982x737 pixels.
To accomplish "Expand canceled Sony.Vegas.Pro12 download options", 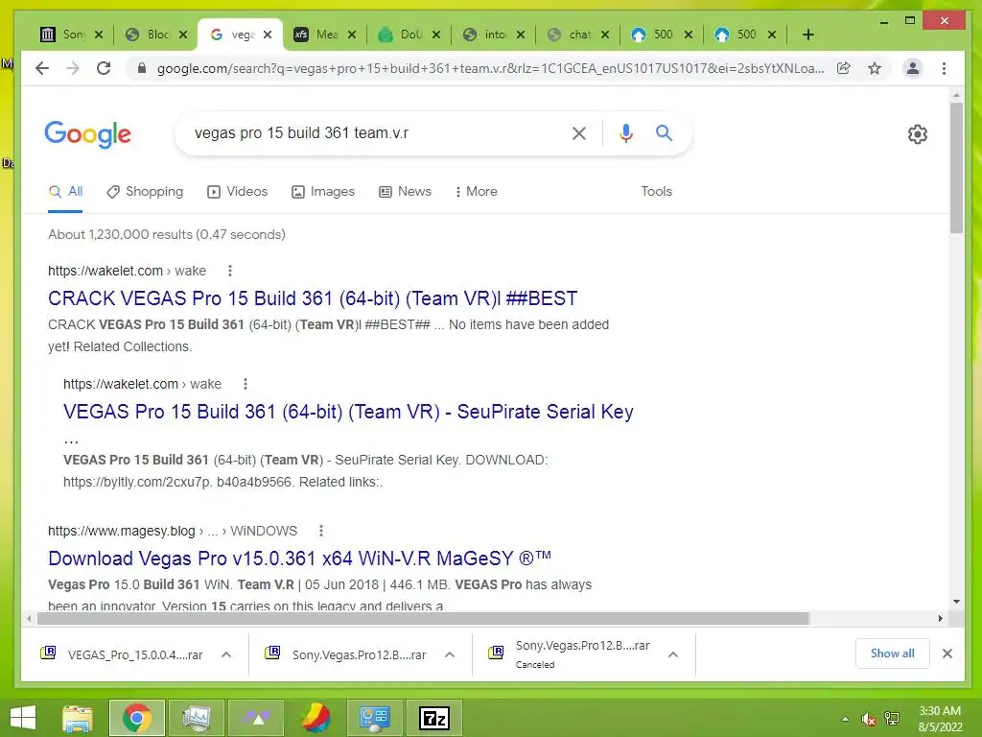I will click(x=673, y=654).
